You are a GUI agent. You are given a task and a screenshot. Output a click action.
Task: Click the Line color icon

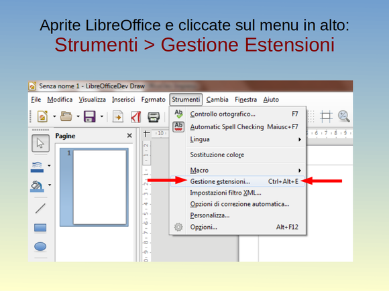click(x=37, y=167)
